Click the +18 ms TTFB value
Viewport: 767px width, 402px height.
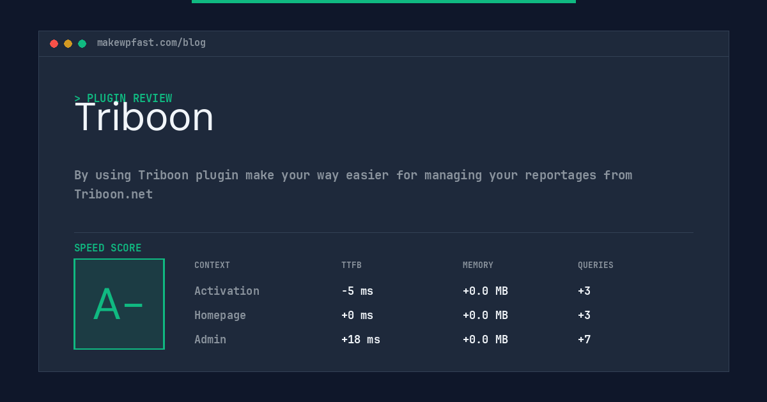coord(360,339)
